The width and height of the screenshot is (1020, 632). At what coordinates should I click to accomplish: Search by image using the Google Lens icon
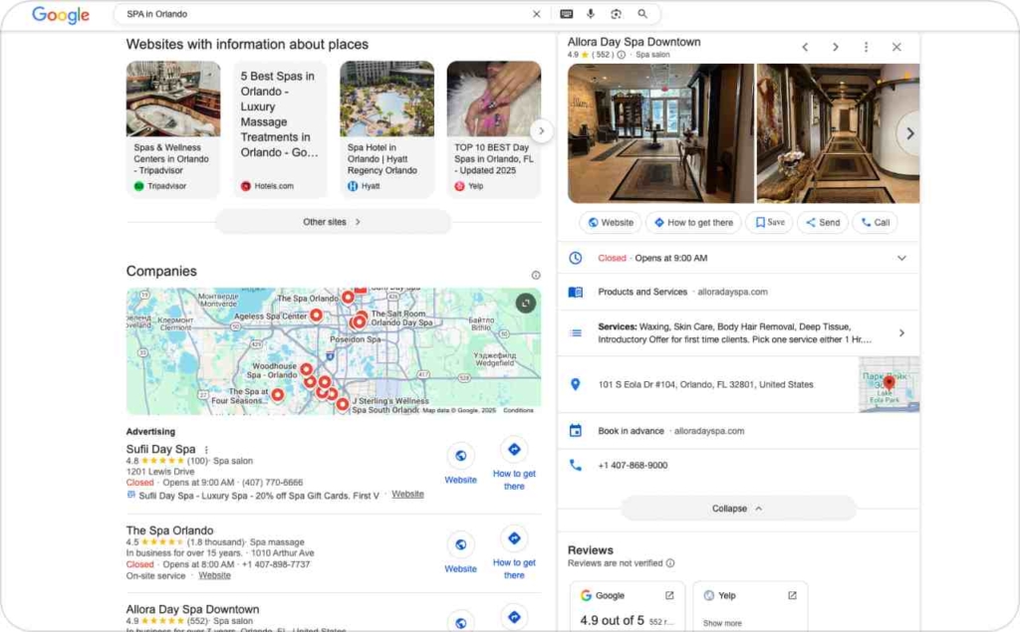point(618,15)
